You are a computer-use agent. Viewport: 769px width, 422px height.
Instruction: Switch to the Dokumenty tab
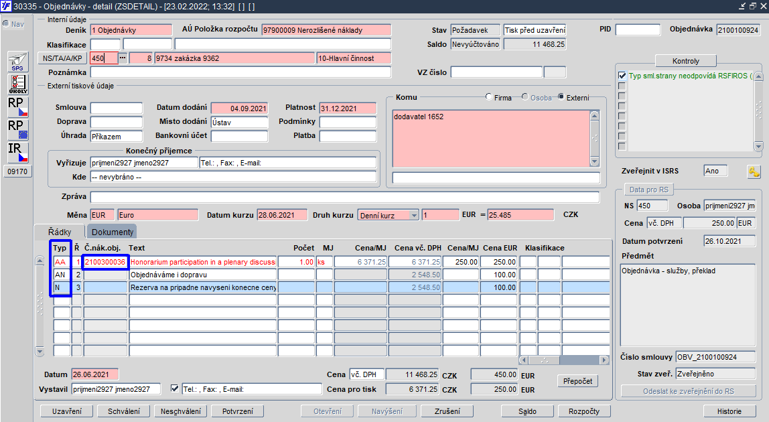(x=113, y=232)
